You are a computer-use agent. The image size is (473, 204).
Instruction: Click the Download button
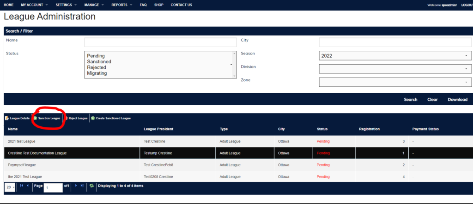pyautogui.click(x=457, y=100)
